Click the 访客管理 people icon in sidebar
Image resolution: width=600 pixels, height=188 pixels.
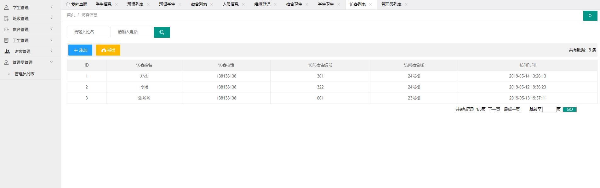(x=7, y=51)
